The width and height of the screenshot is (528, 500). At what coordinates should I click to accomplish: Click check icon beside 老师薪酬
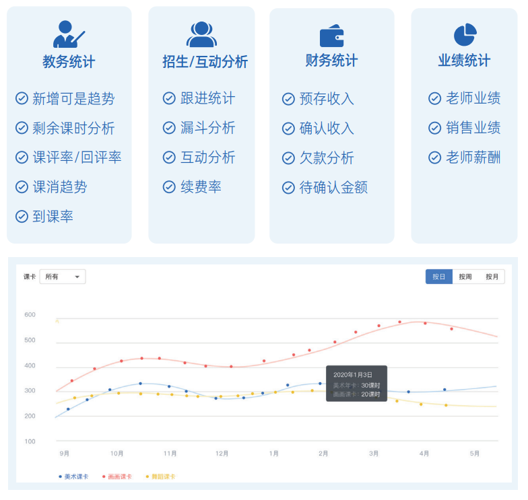pos(435,157)
